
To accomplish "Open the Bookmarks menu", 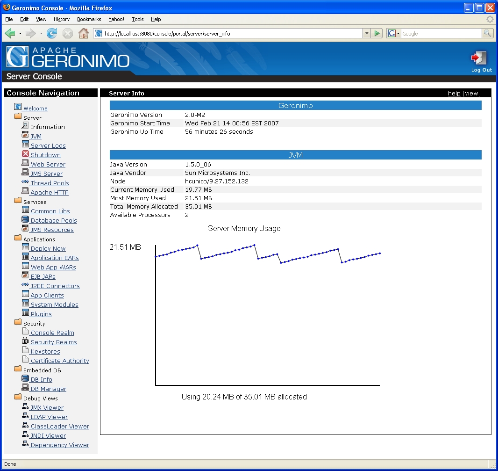I will pyautogui.click(x=89, y=19).
